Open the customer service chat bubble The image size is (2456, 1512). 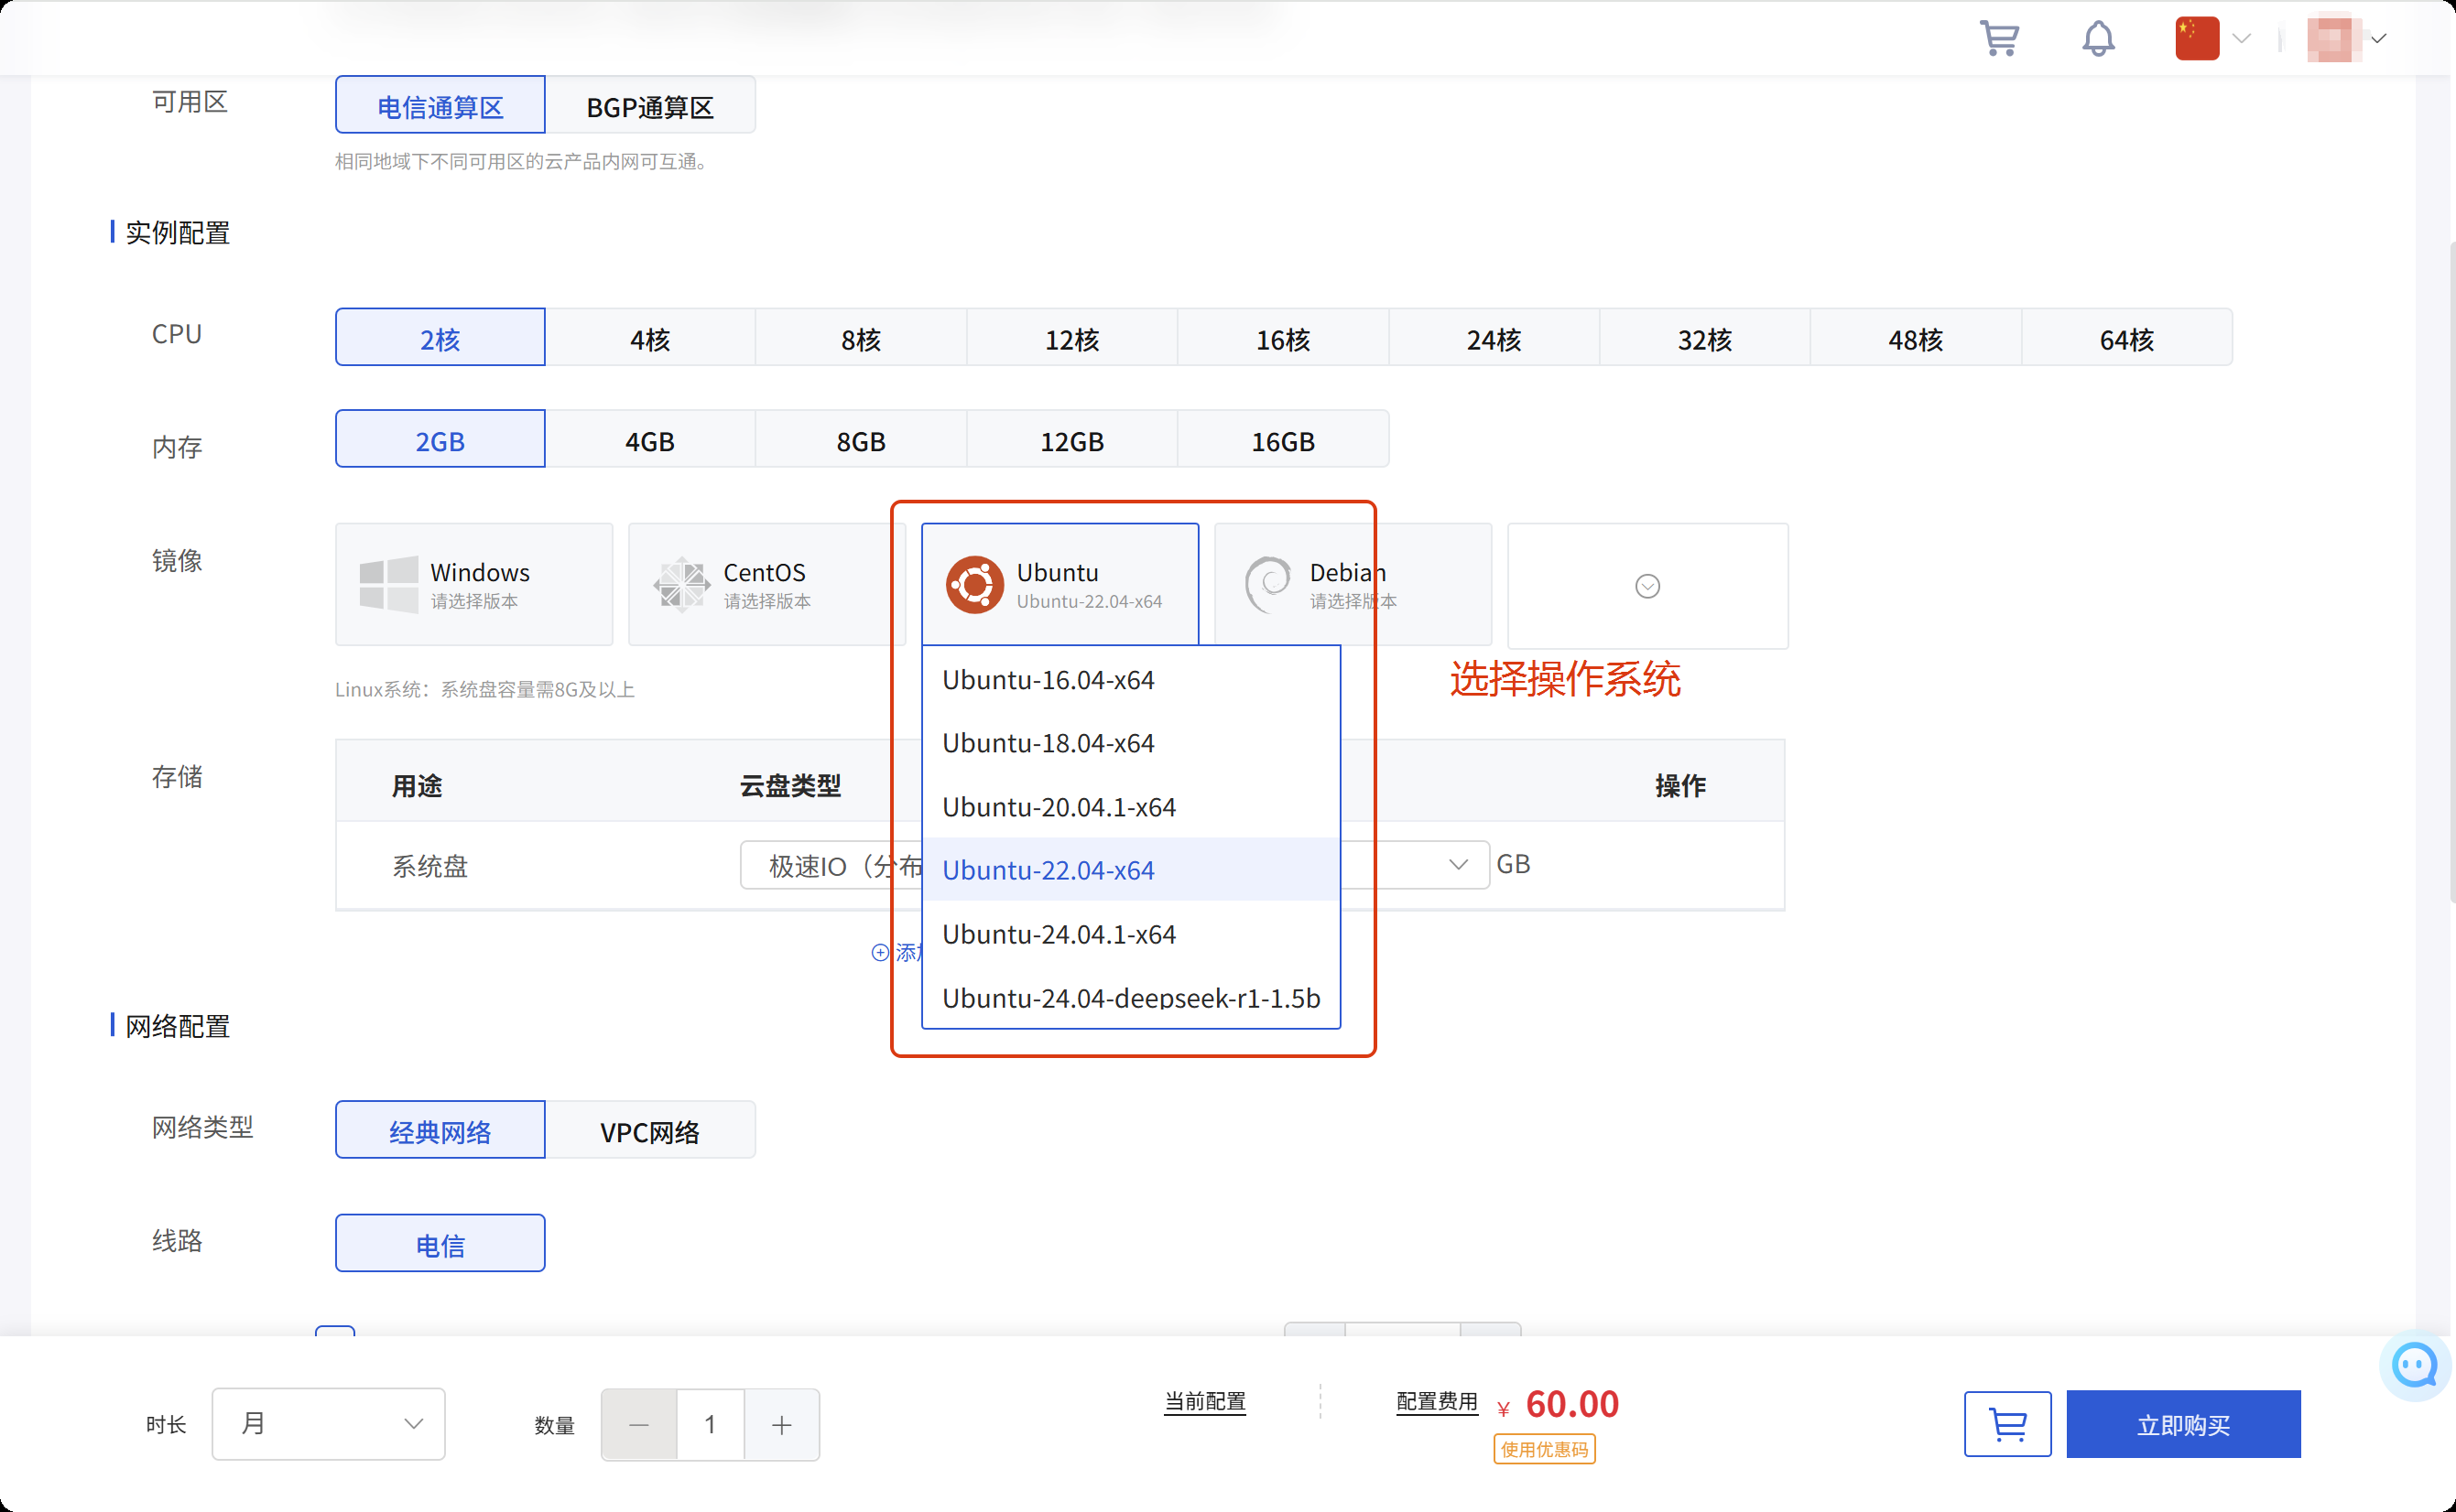[2415, 1365]
